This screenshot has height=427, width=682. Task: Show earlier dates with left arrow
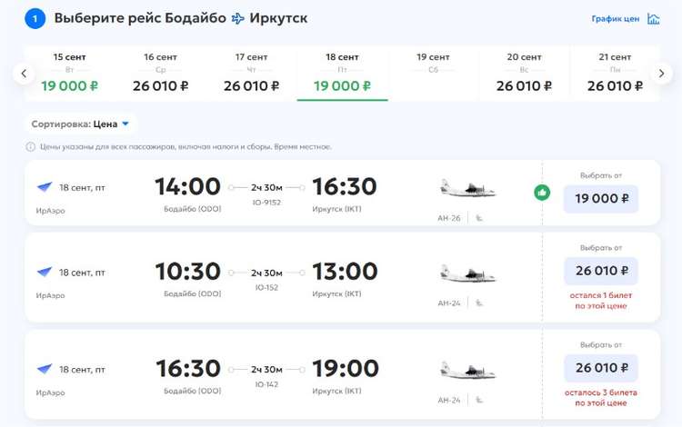(24, 74)
